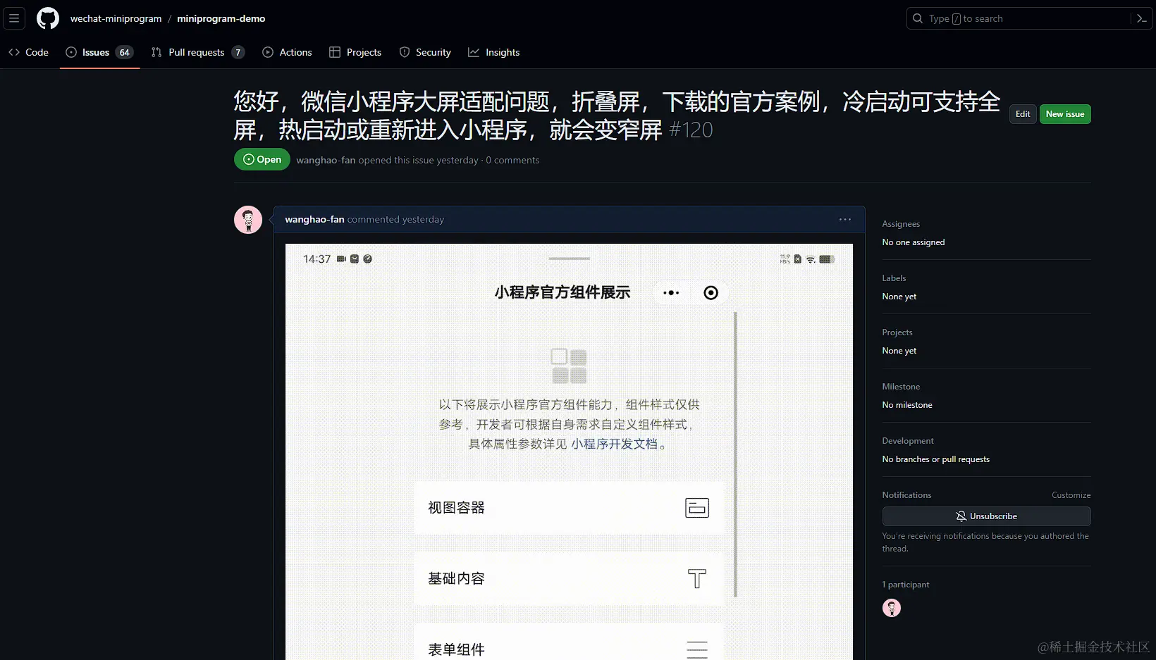Screen dimensions: 1156x660
Task: Open the Assignees sidebar section
Action: pos(901,224)
